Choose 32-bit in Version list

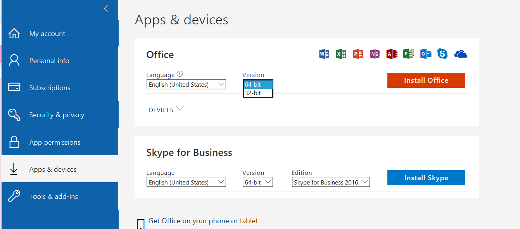point(253,93)
